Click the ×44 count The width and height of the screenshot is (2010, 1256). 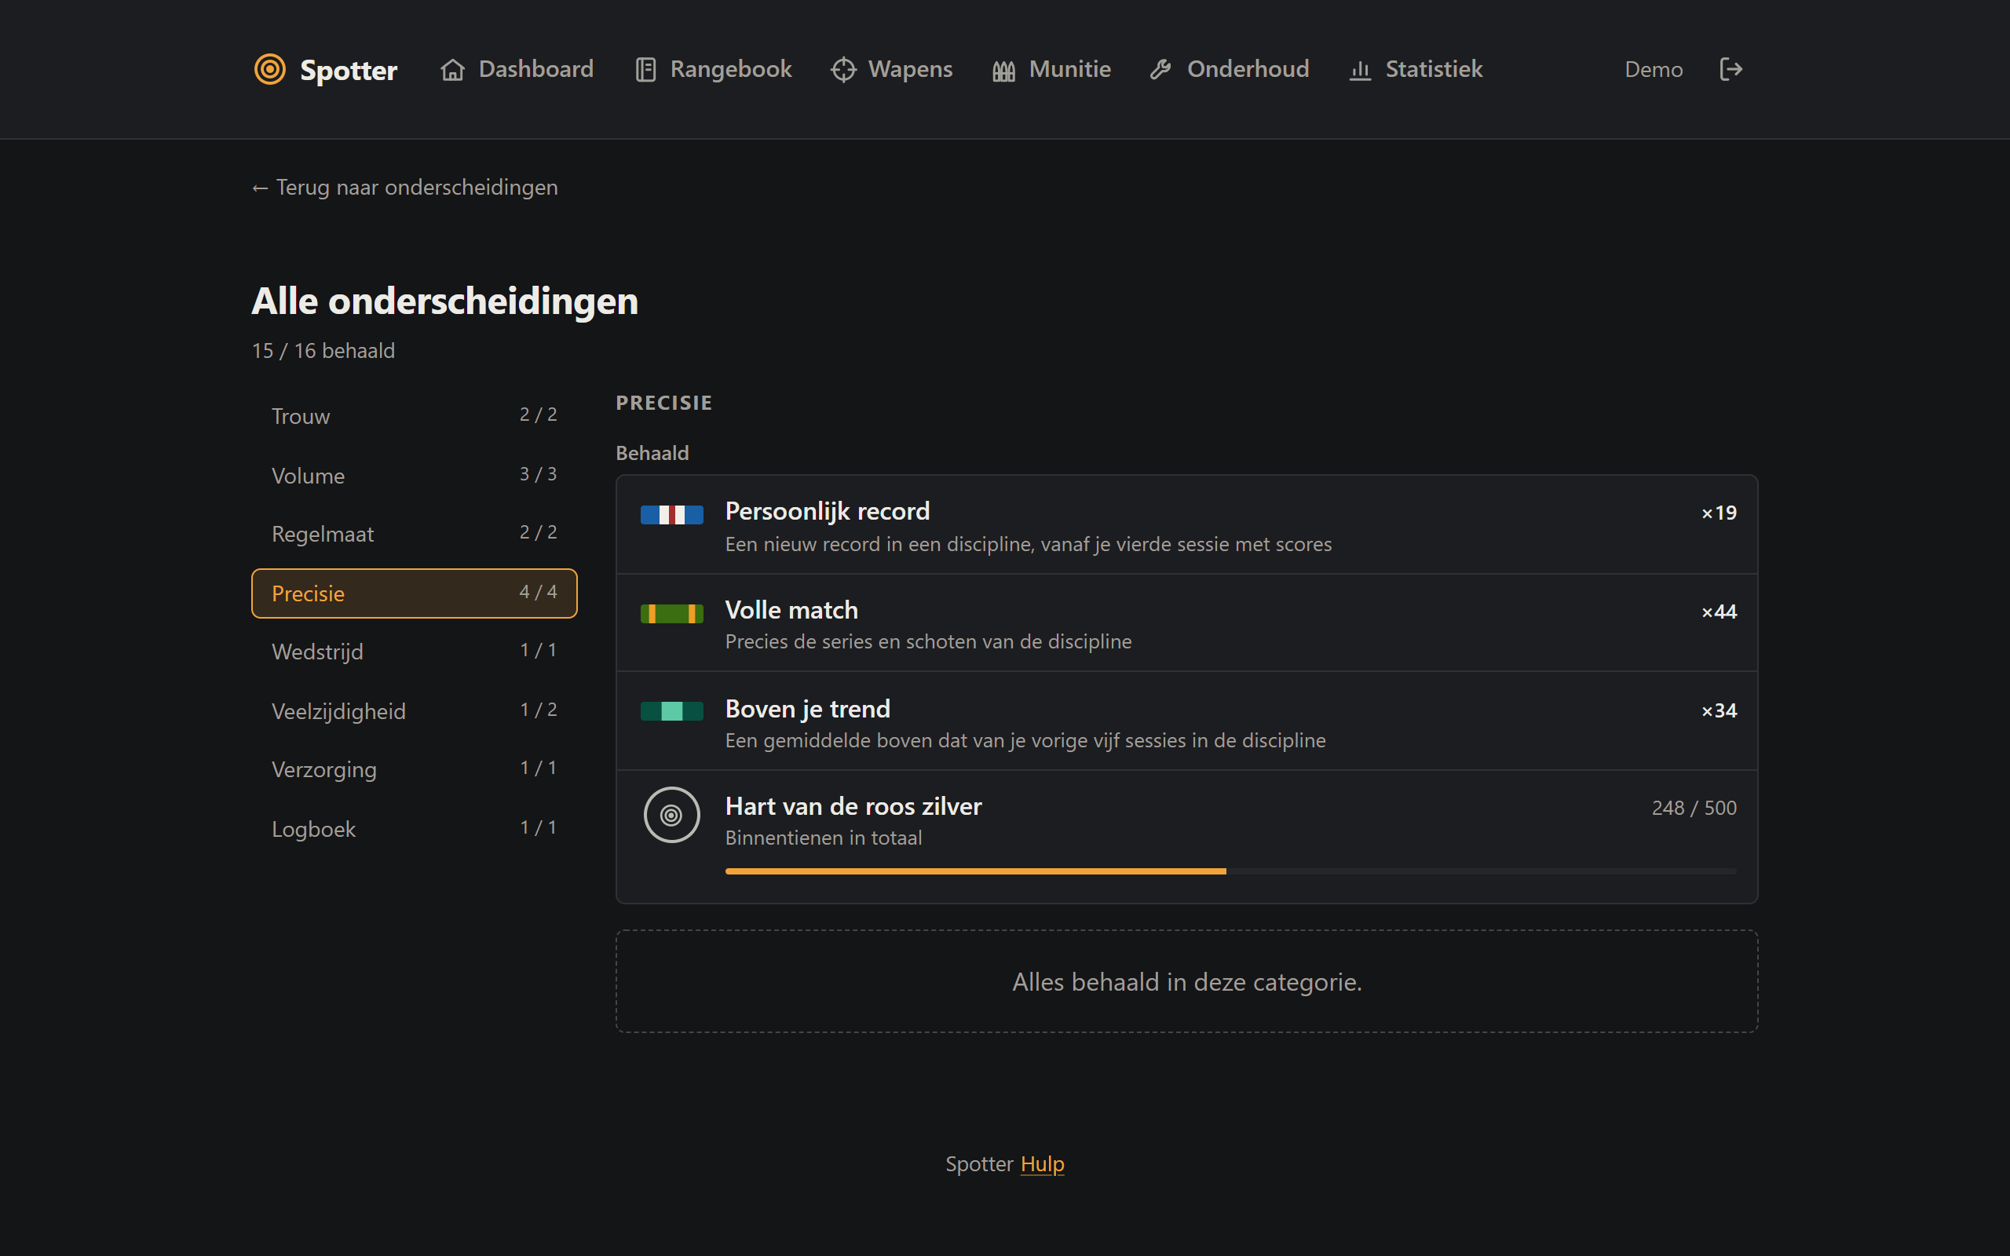click(1719, 612)
